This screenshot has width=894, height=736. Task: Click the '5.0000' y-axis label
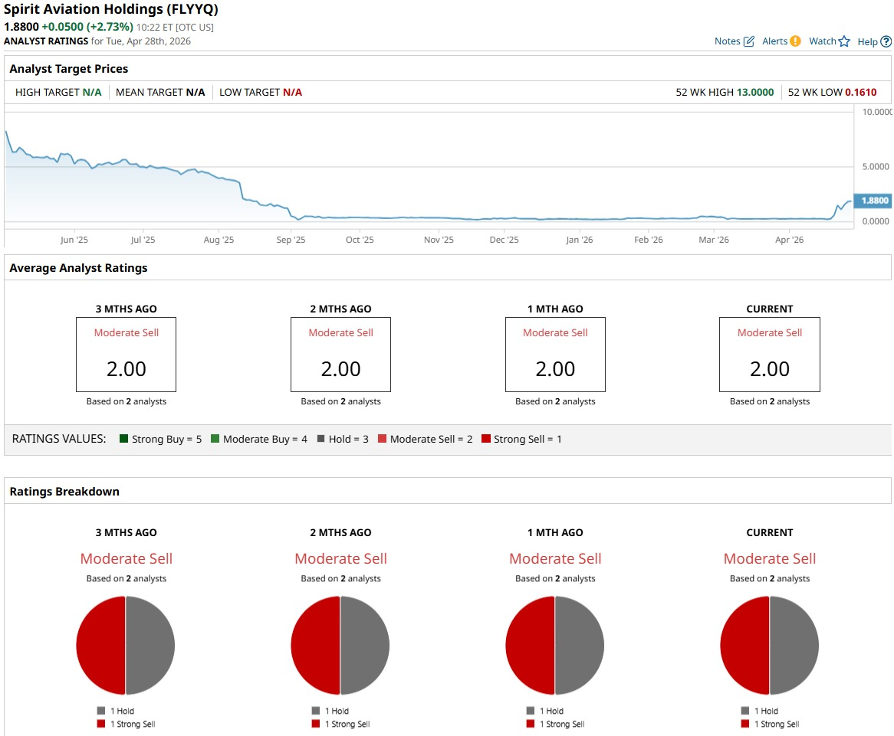pyautogui.click(x=875, y=166)
